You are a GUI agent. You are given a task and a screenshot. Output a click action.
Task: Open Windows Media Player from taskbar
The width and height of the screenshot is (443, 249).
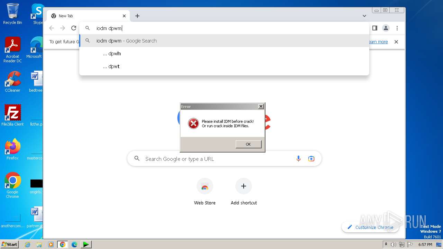[x=51, y=245]
